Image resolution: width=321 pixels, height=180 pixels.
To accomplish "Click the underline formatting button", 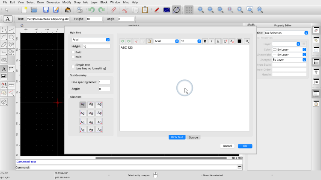I will click(x=218, y=41).
